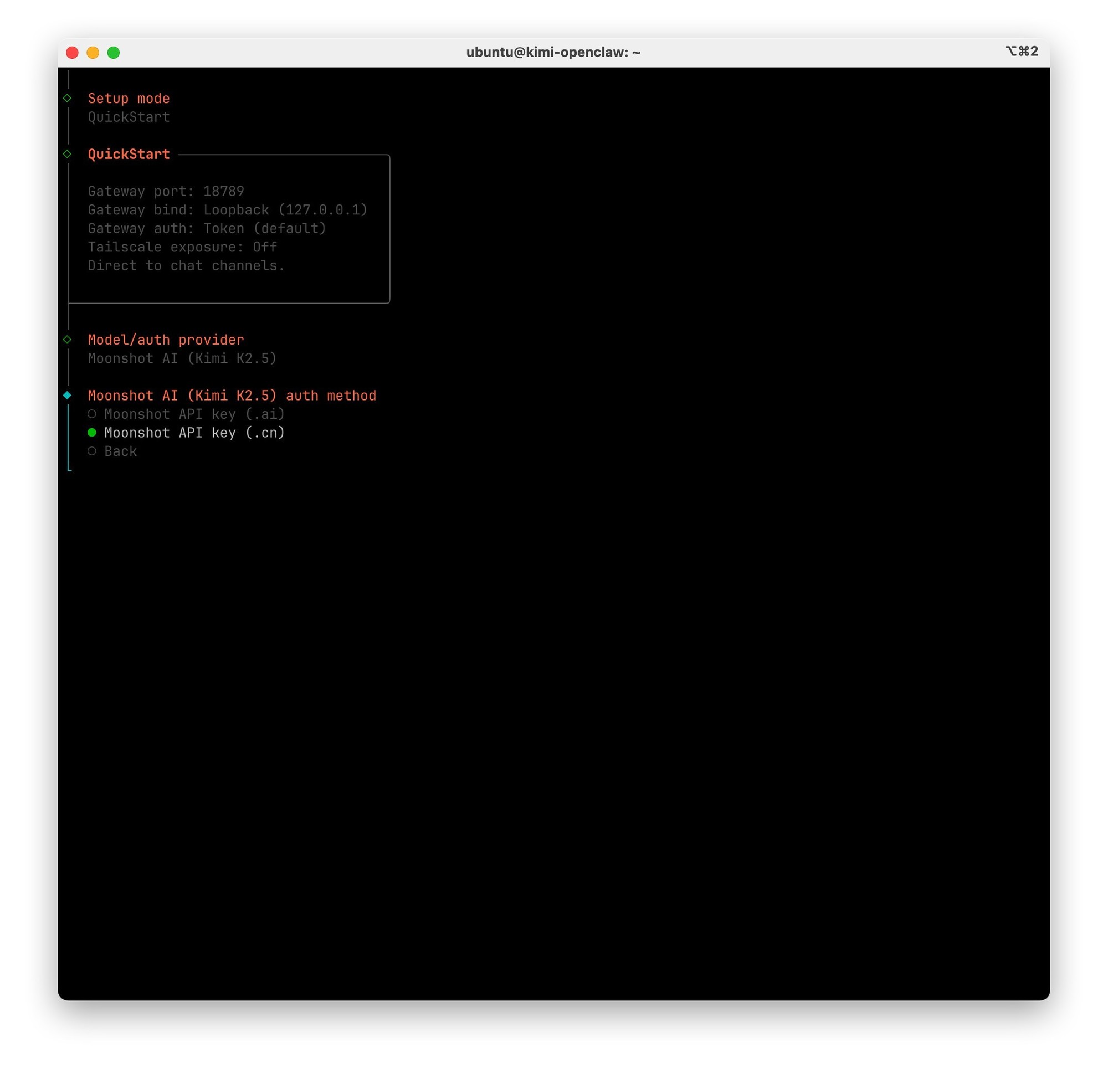Click the Moonshot AI auth method prompt title
The image size is (1108, 1078).
coord(232,396)
